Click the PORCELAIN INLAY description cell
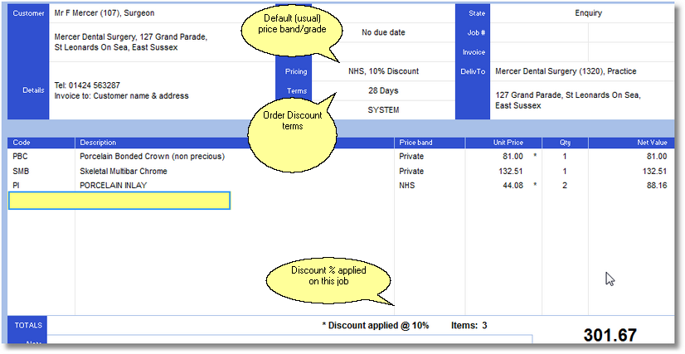 pos(113,186)
